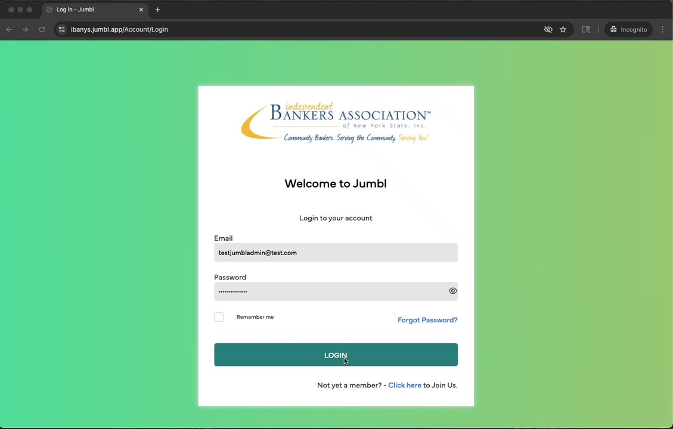Bookmark this page with star icon
The height and width of the screenshot is (429, 673).
[x=563, y=30]
